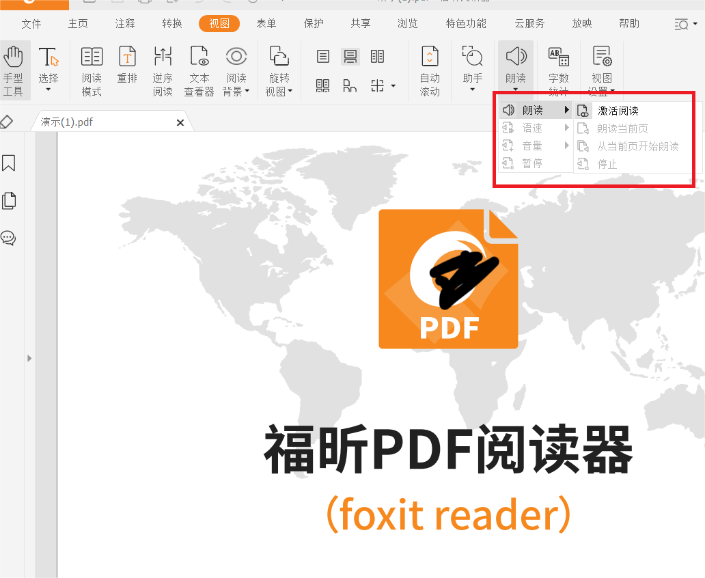The height and width of the screenshot is (578, 705).
Task: Choose 从当前页开始朗读 from submenu
Action: coord(633,146)
